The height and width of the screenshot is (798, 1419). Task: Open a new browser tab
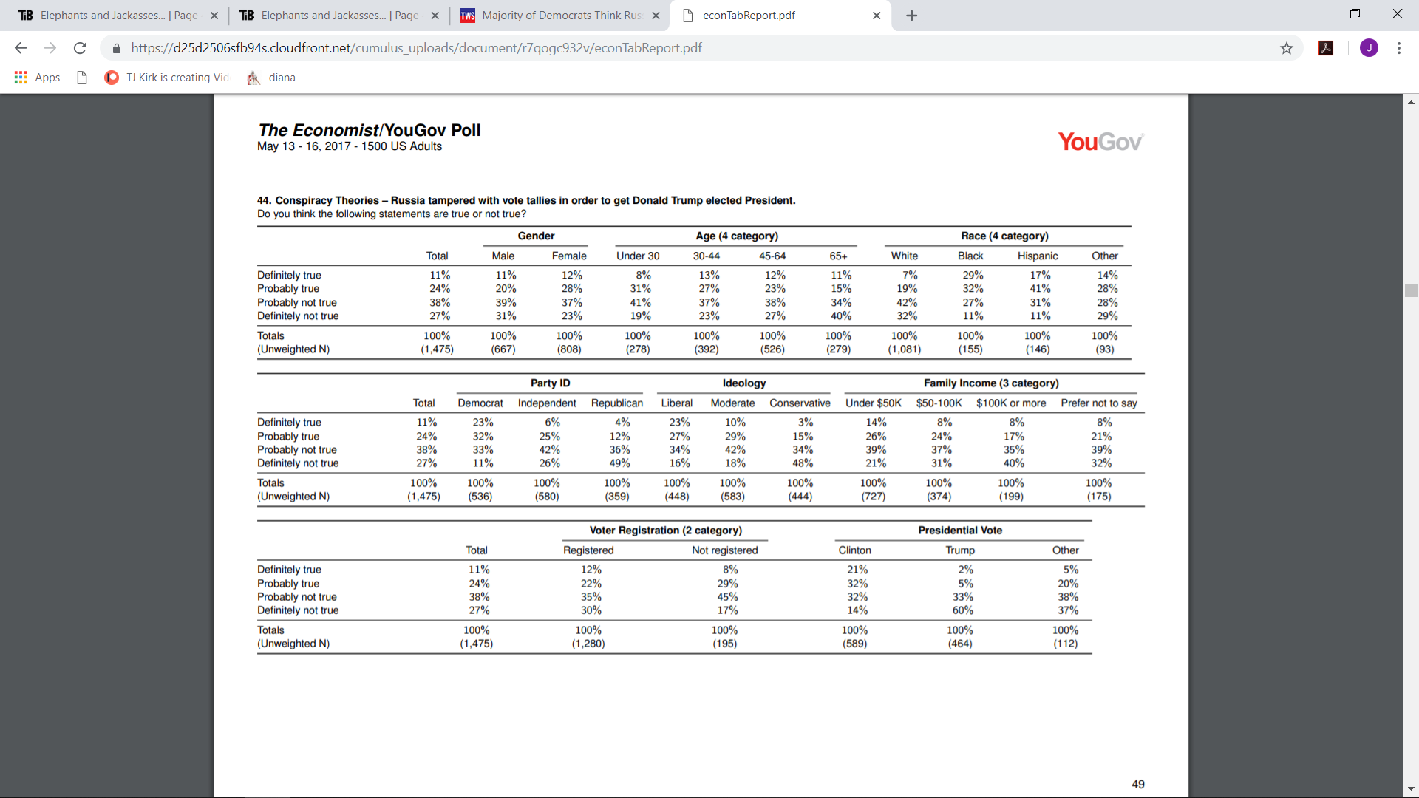912,16
